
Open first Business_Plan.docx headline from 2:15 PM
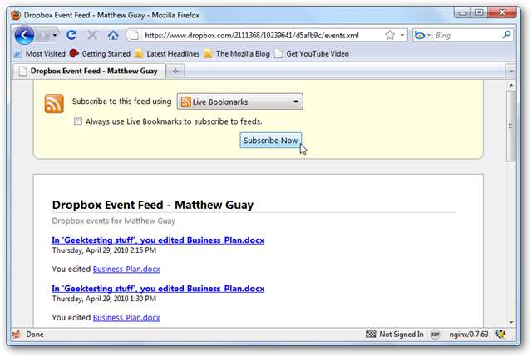point(158,240)
